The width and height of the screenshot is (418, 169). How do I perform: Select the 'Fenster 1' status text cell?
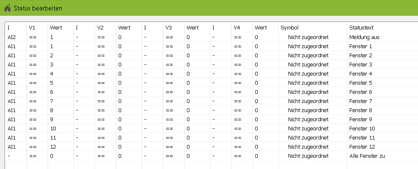pyautogui.click(x=361, y=47)
